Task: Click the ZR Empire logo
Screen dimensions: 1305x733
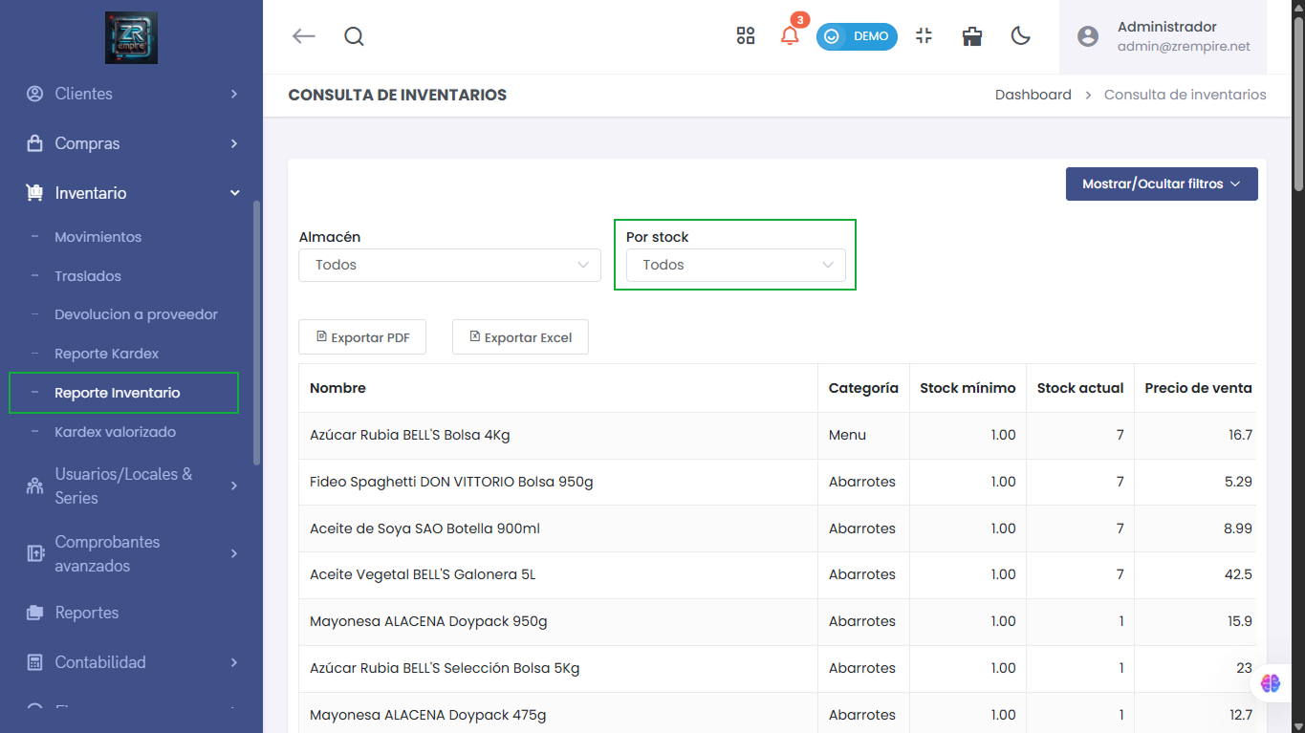Action: [131, 38]
